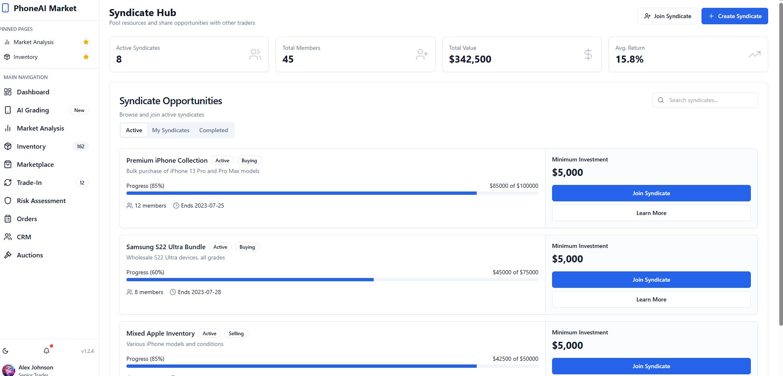
Task: Learn More about Samsung S22 Ultra Bundle
Action: (x=651, y=299)
